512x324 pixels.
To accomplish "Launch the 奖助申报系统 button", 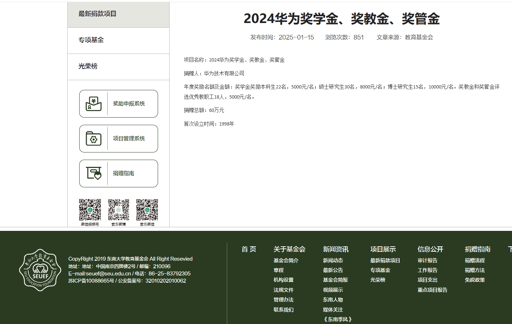I will coord(118,104).
